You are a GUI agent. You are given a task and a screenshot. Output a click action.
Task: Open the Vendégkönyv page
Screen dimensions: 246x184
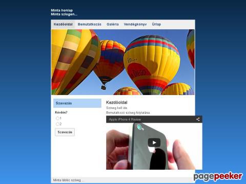coord(135,24)
